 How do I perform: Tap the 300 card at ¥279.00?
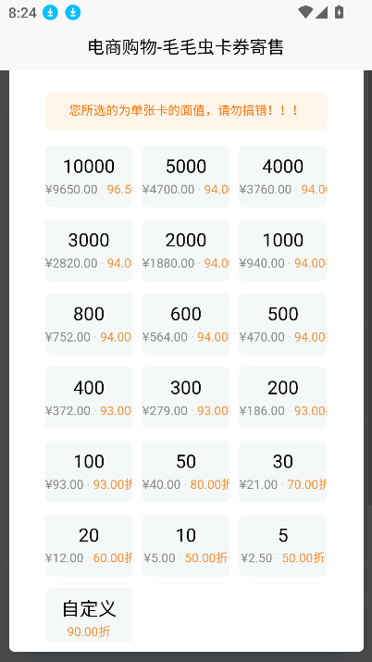click(186, 398)
